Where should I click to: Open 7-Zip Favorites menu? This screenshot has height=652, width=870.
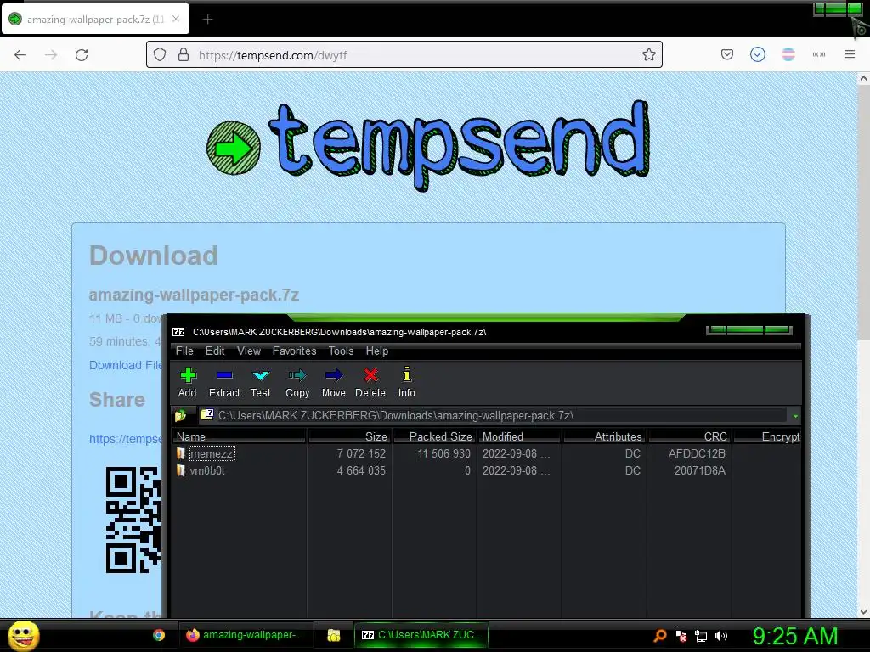(294, 351)
